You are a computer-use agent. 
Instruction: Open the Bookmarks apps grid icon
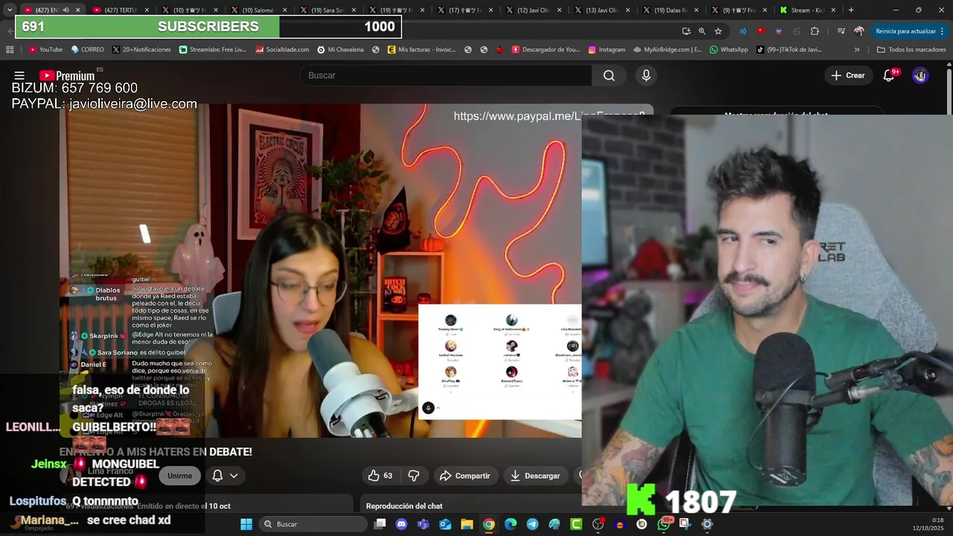click(10, 50)
